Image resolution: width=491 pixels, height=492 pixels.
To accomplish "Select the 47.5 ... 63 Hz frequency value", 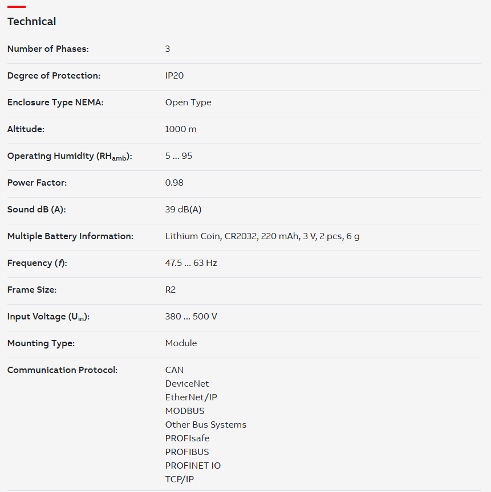I will [191, 263].
